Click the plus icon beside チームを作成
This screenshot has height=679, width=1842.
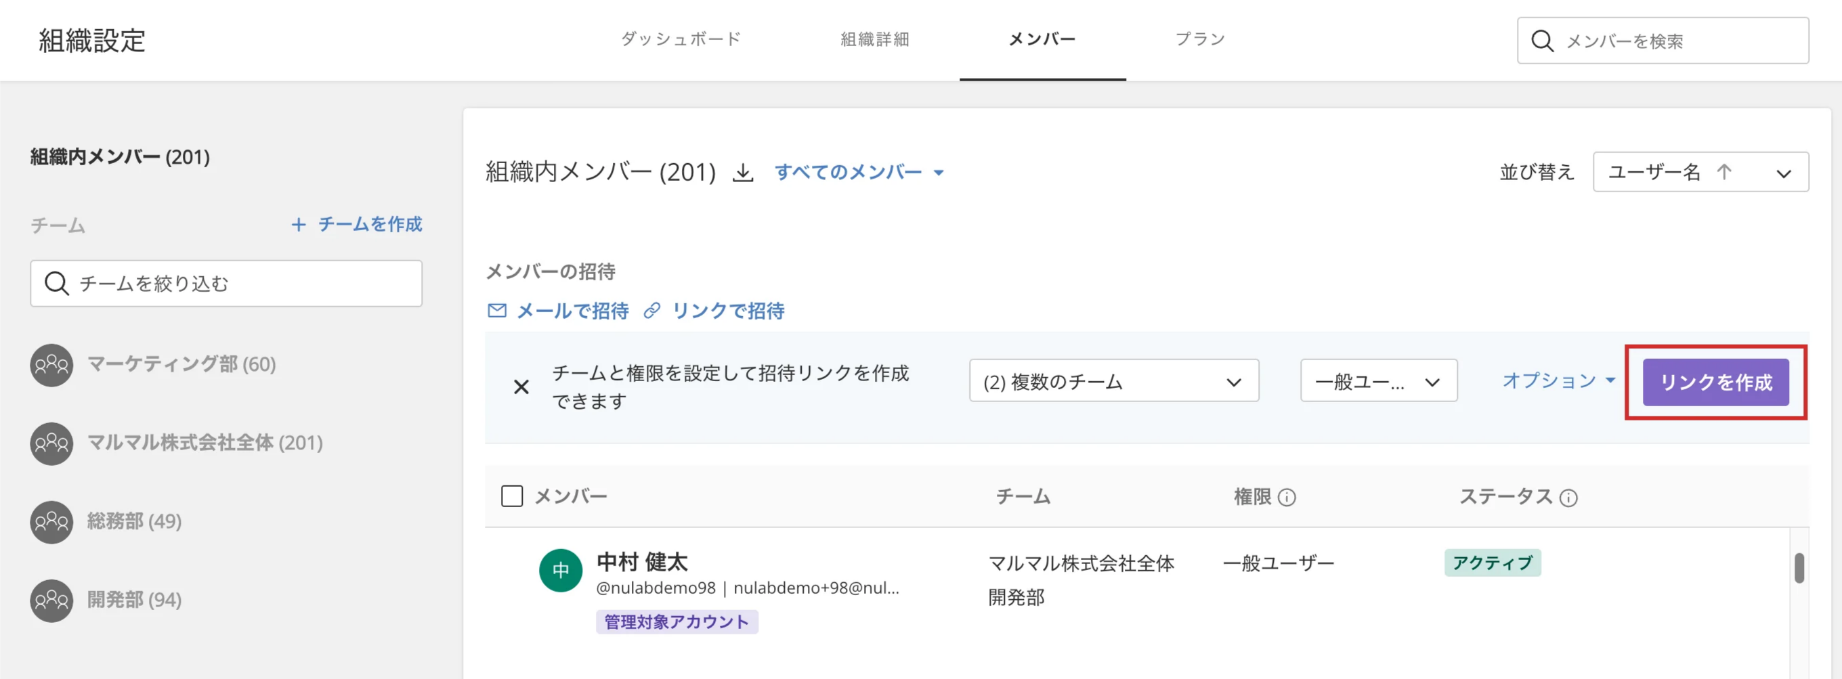tap(298, 225)
